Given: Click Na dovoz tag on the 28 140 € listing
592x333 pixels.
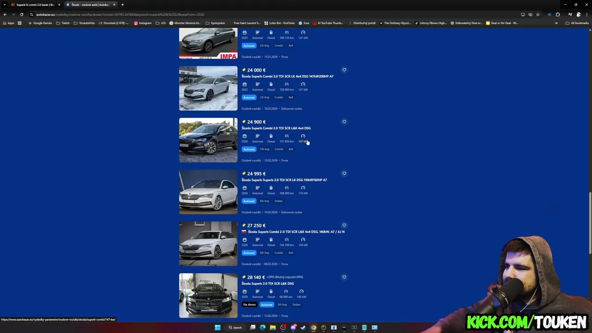Looking at the screenshot, I should [x=249, y=305].
